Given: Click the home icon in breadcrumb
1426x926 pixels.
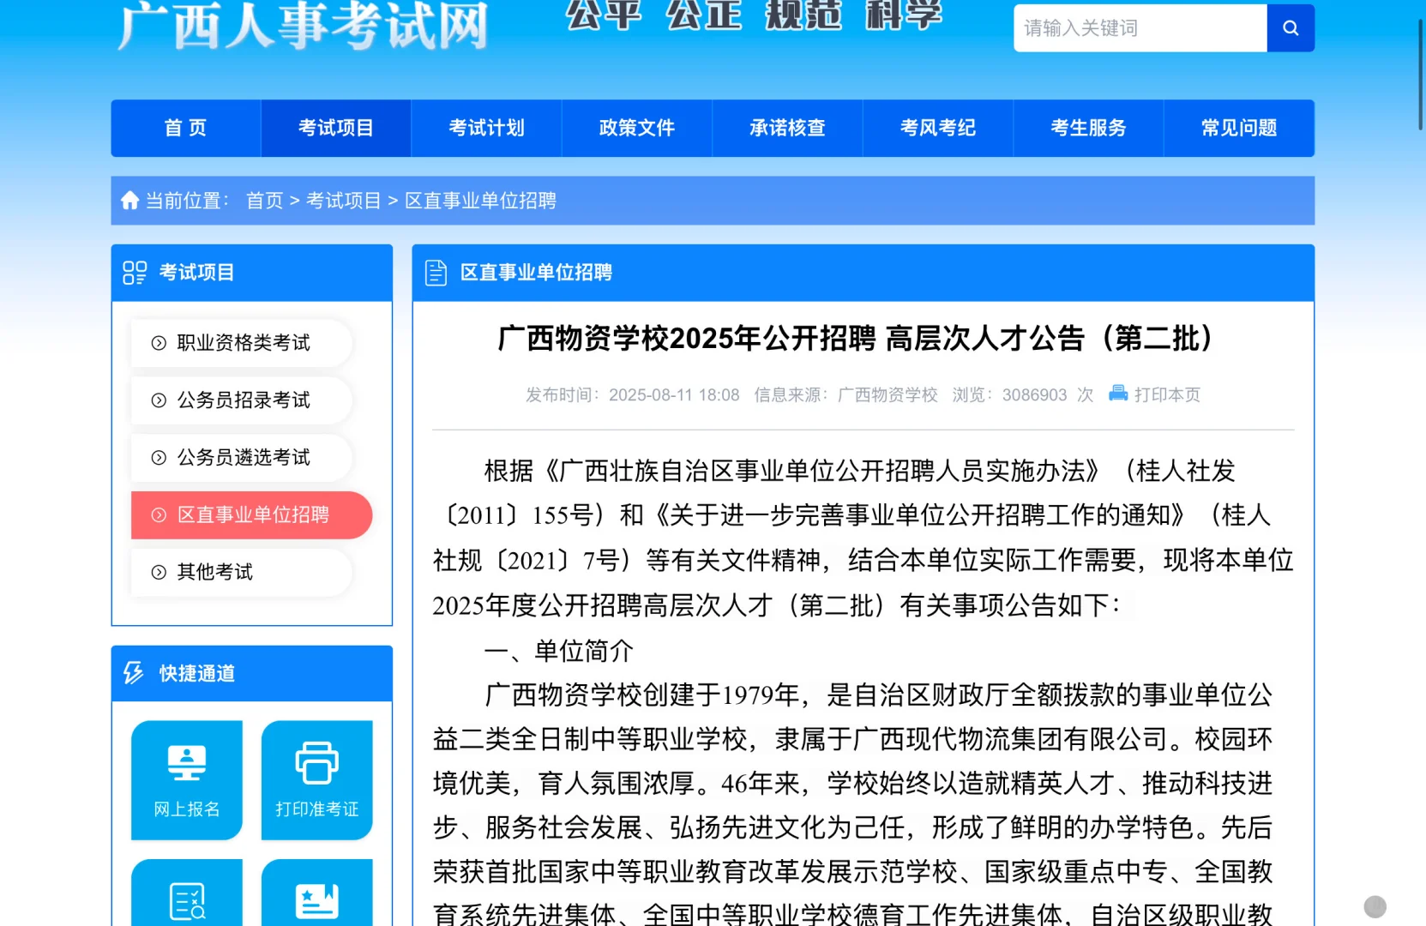Looking at the screenshot, I should [x=129, y=201].
